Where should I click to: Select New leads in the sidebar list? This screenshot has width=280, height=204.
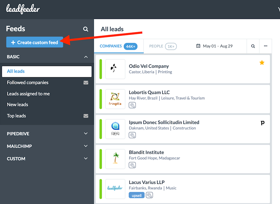17,104
